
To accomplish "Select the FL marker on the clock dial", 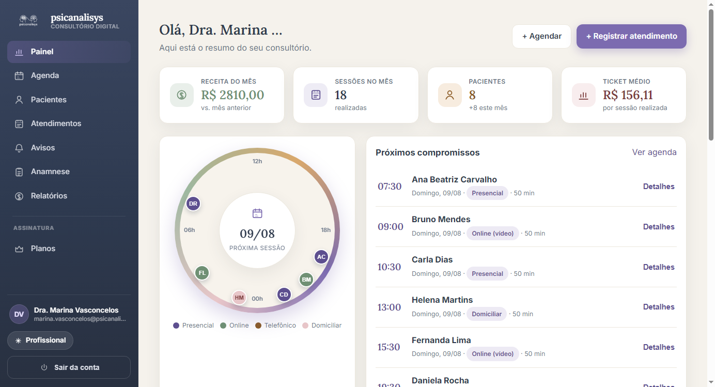I will (x=202, y=273).
